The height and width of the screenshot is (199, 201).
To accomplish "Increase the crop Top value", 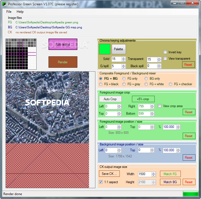I will tap(119, 112).
